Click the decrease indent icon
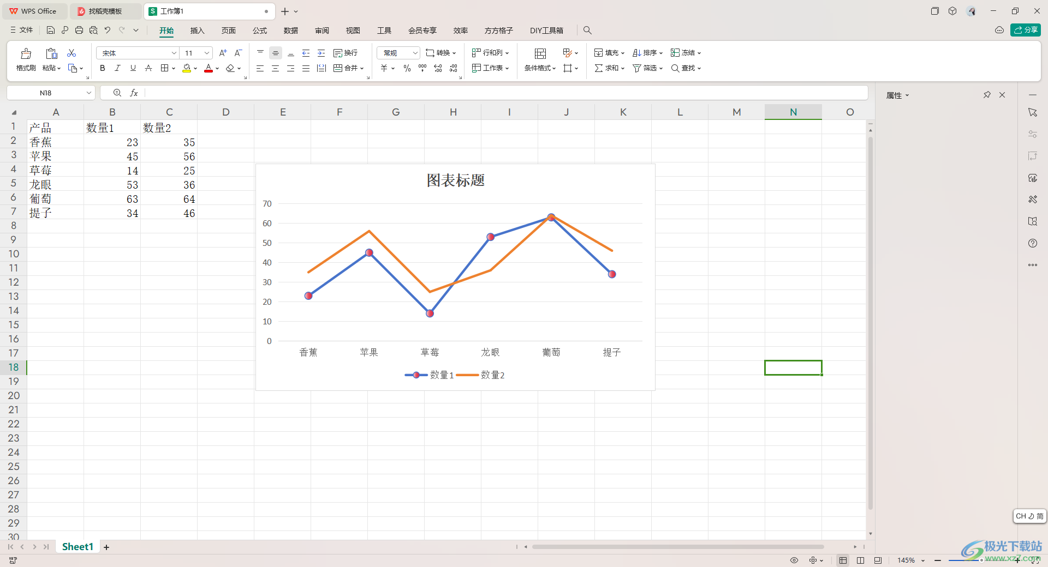1048x567 pixels. tap(306, 53)
